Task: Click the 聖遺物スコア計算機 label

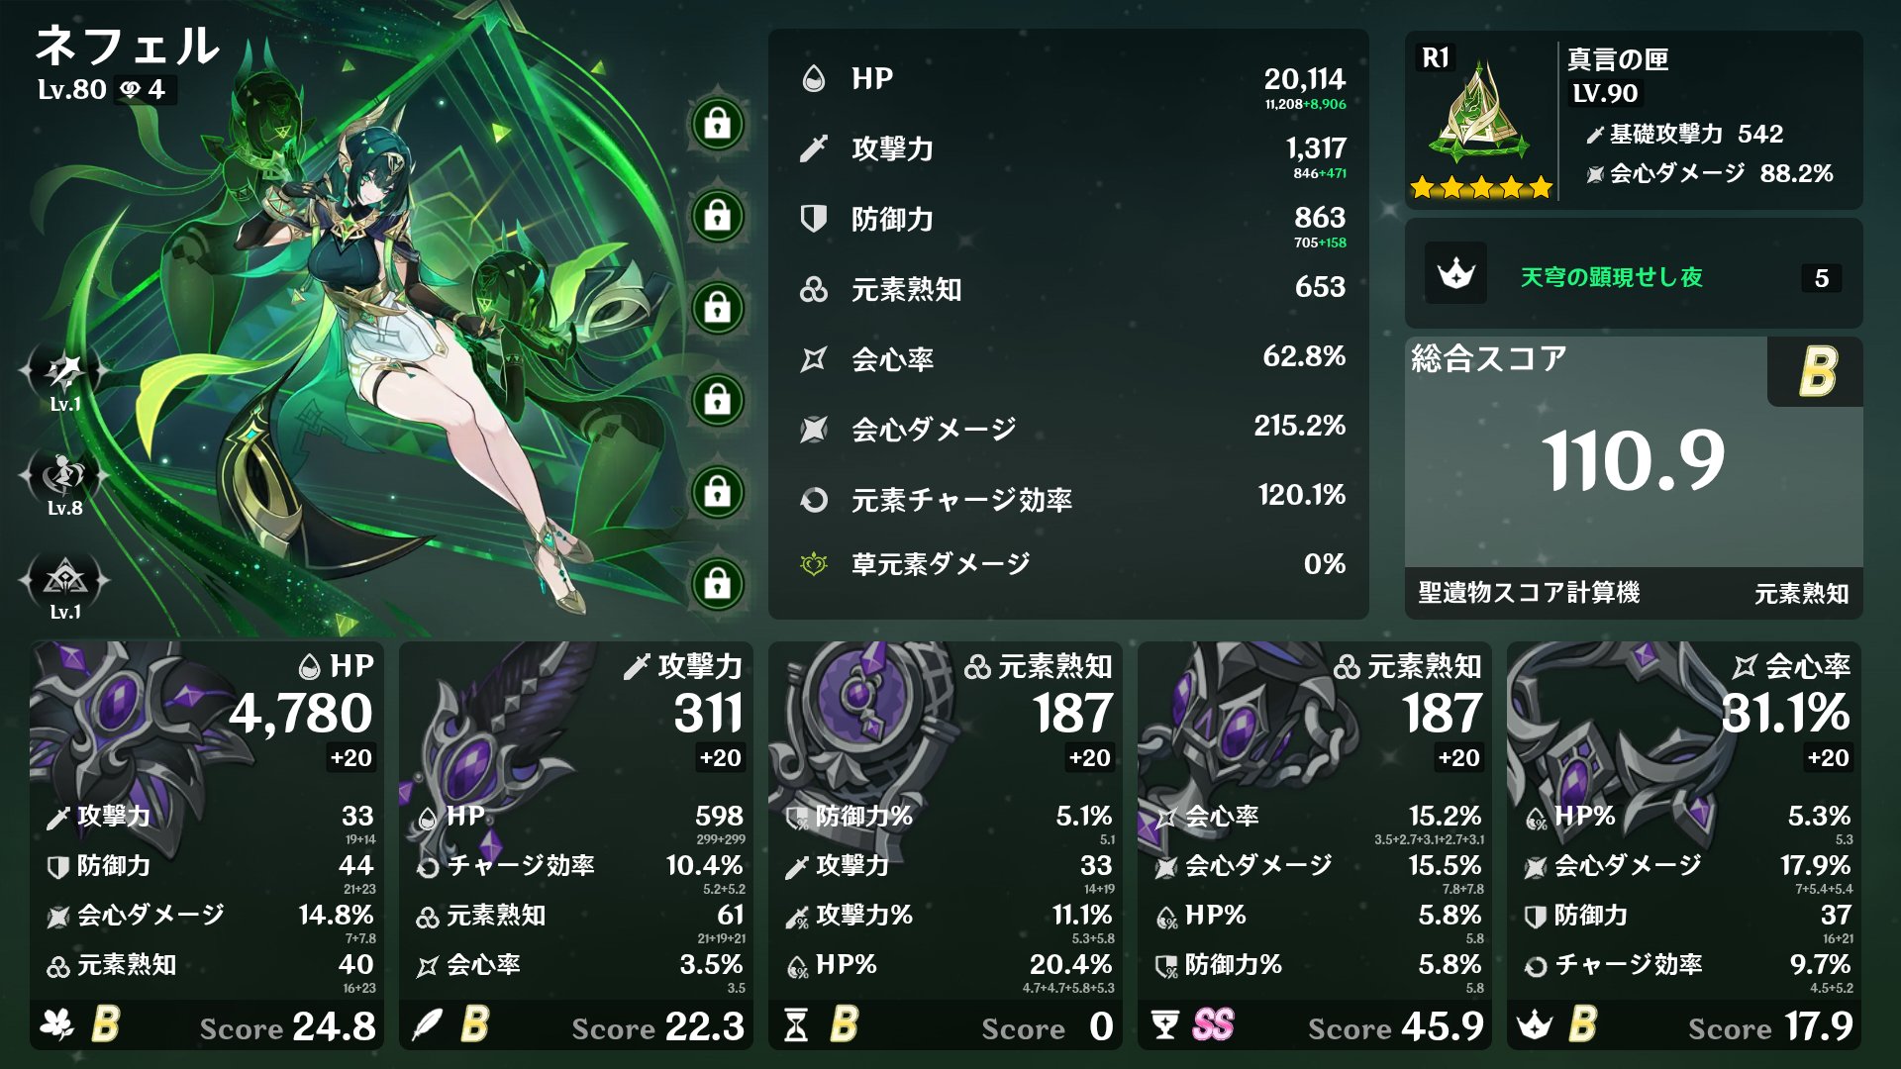Action: [x=1529, y=593]
